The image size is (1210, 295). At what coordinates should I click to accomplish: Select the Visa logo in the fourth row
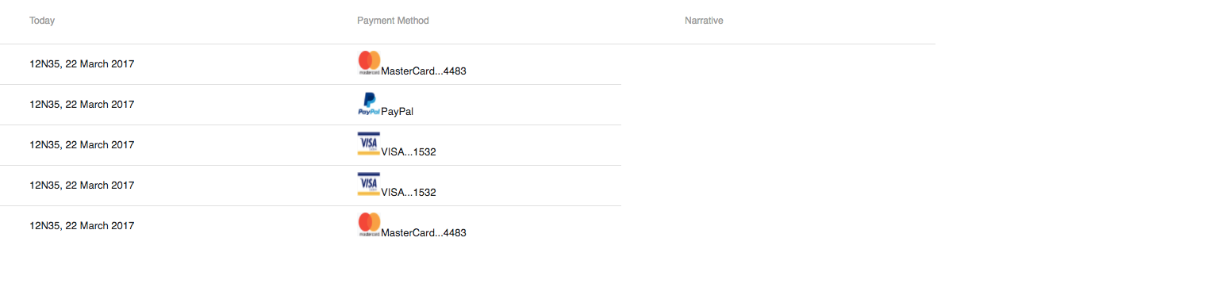click(x=369, y=185)
